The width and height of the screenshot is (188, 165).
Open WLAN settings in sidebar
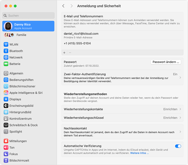(28, 44)
